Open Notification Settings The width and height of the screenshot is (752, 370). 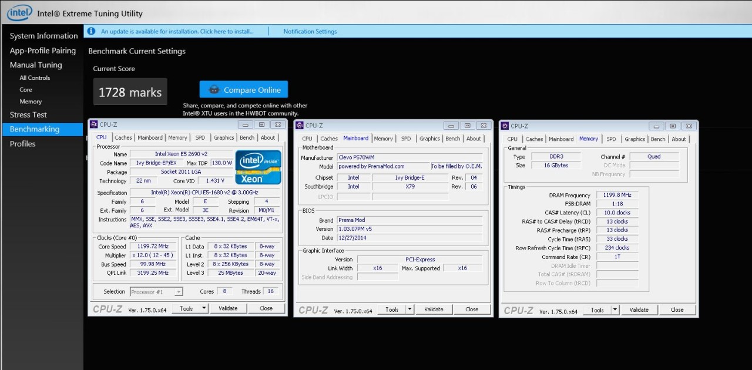(310, 32)
